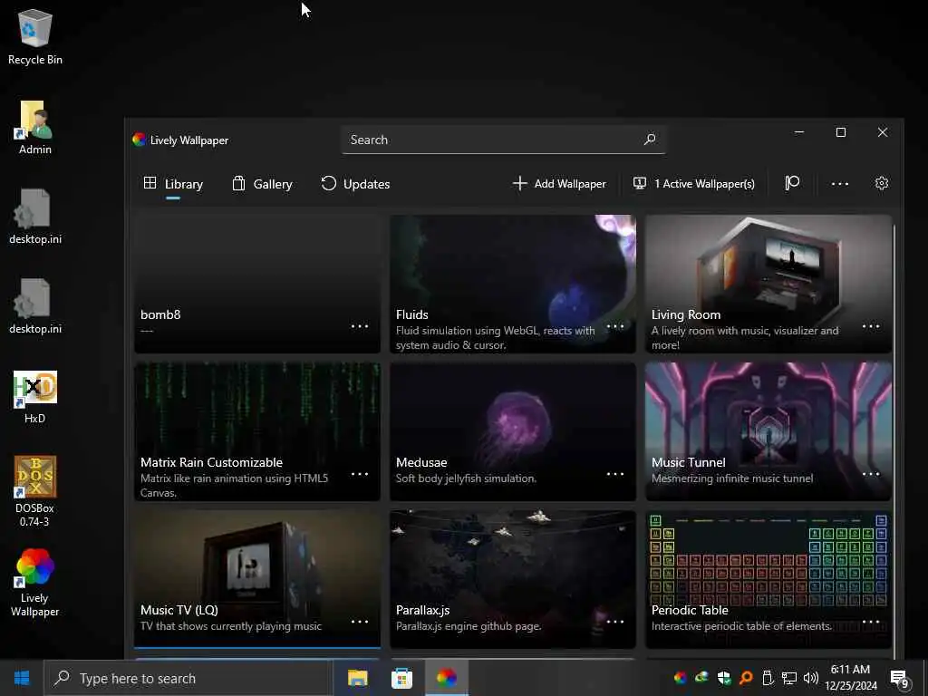Select the Living Room wallpaper thumbnail
Image resolution: width=928 pixels, height=696 pixels.
(768, 284)
